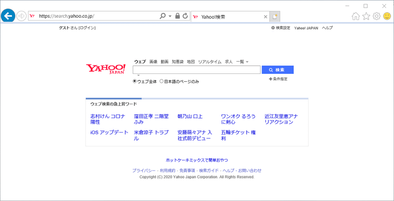394x201 pixels.
Task: Open the 利用規約 footer link
Action: pyautogui.click(x=167, y=170)
